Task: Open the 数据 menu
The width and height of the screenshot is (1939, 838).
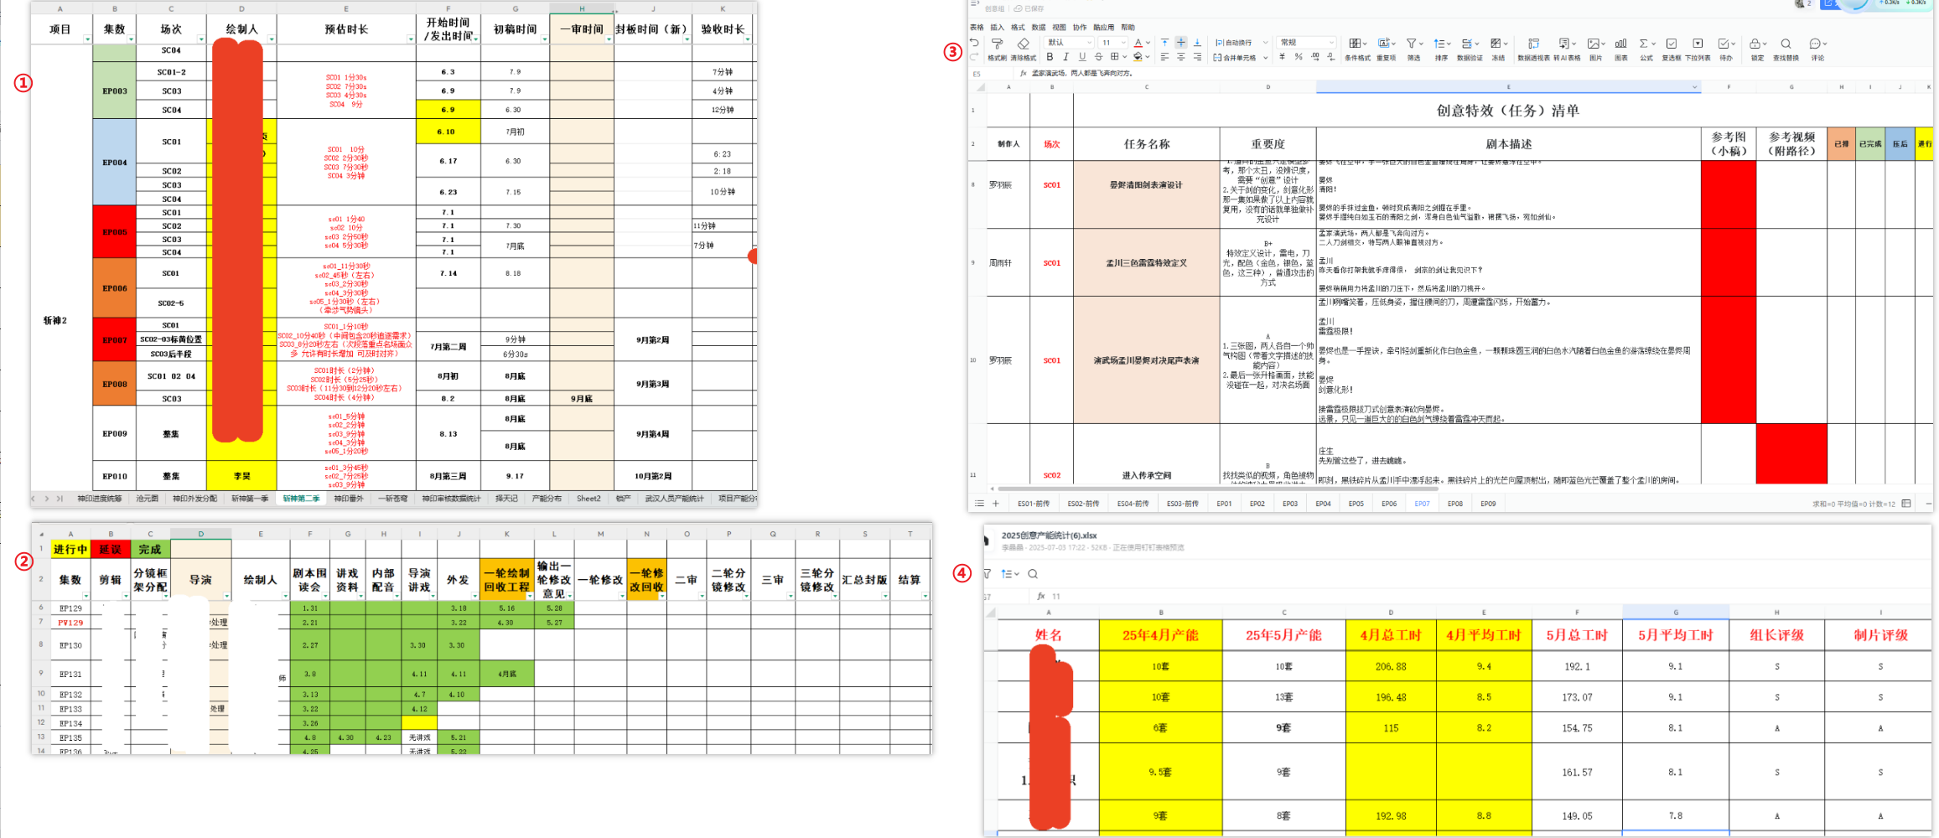Action: coord(1039,28)
